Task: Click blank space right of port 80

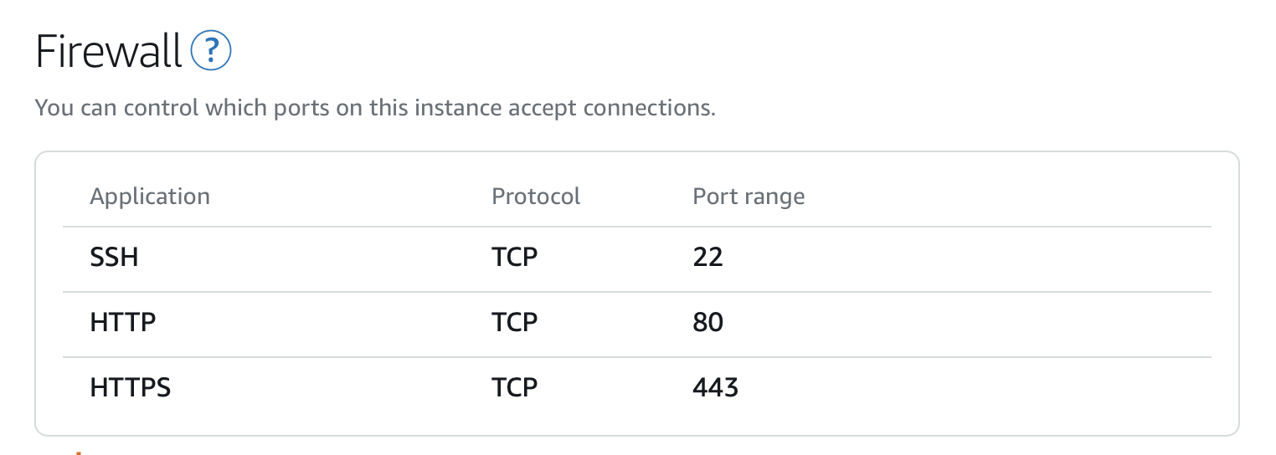Action: click(x=963, y=322)
